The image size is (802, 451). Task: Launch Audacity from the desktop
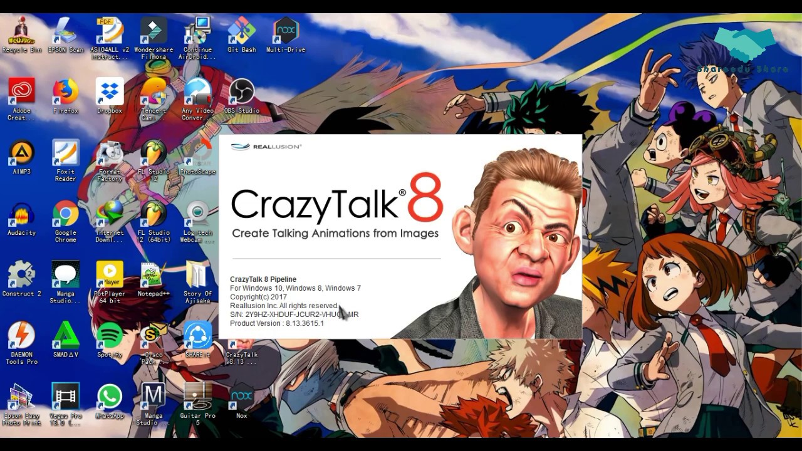click(x=22, y=219)
